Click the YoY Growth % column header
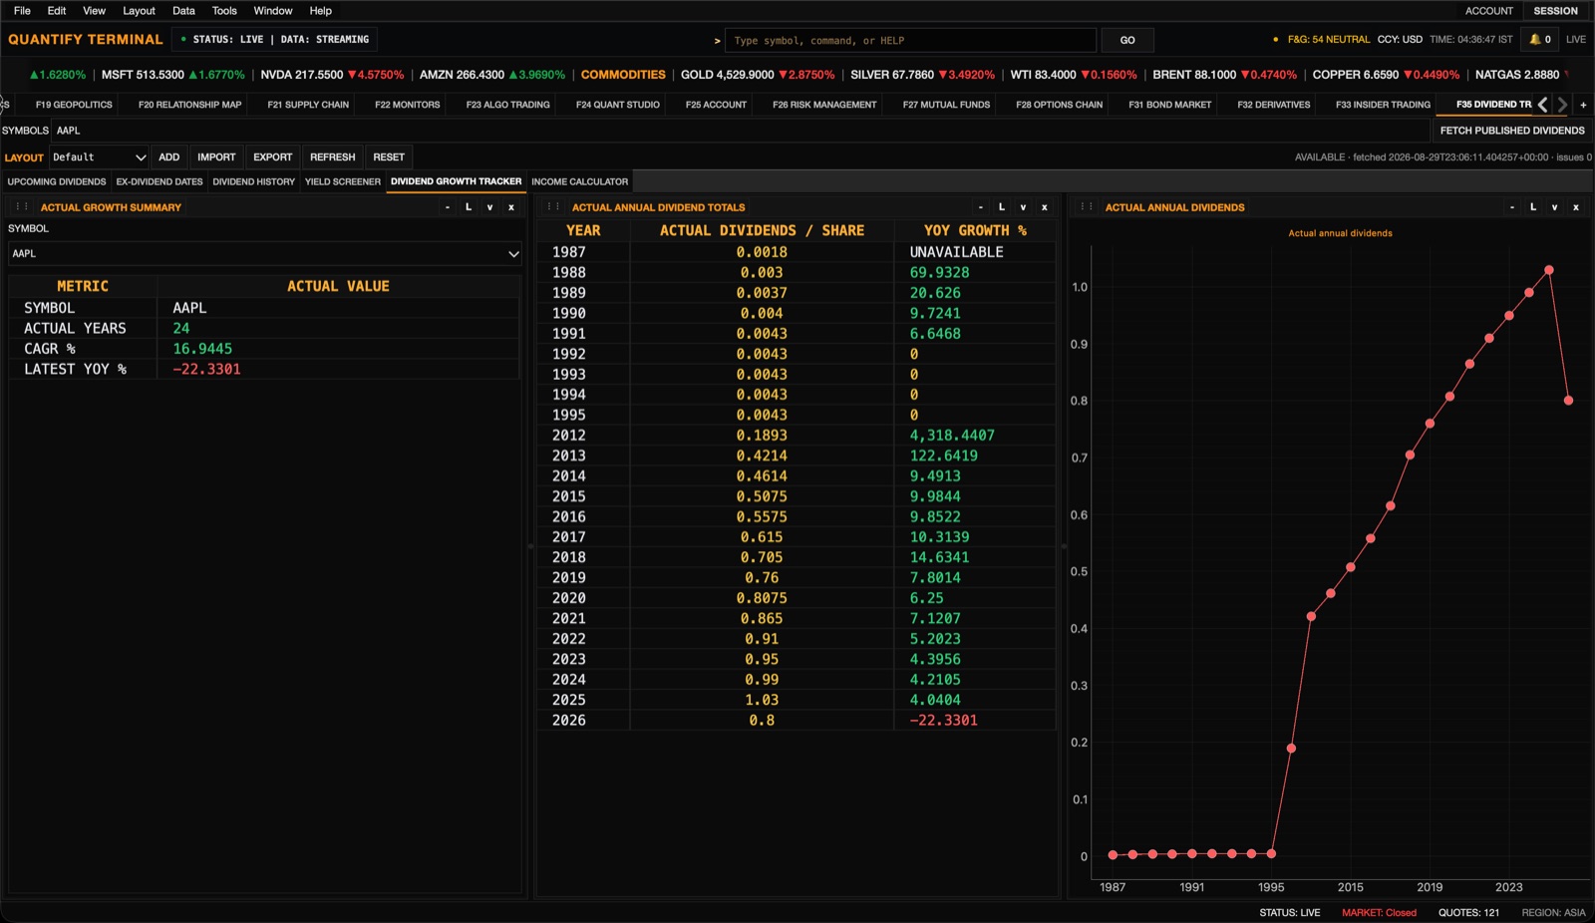1595x923 pixels. pos(975,230)
